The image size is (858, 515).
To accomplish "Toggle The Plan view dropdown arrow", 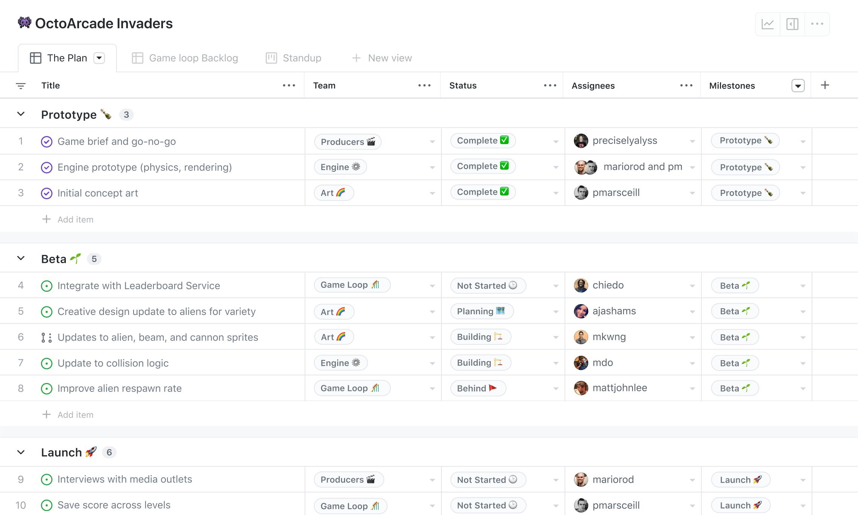I will pyautogui.click(x=100, y=58).
